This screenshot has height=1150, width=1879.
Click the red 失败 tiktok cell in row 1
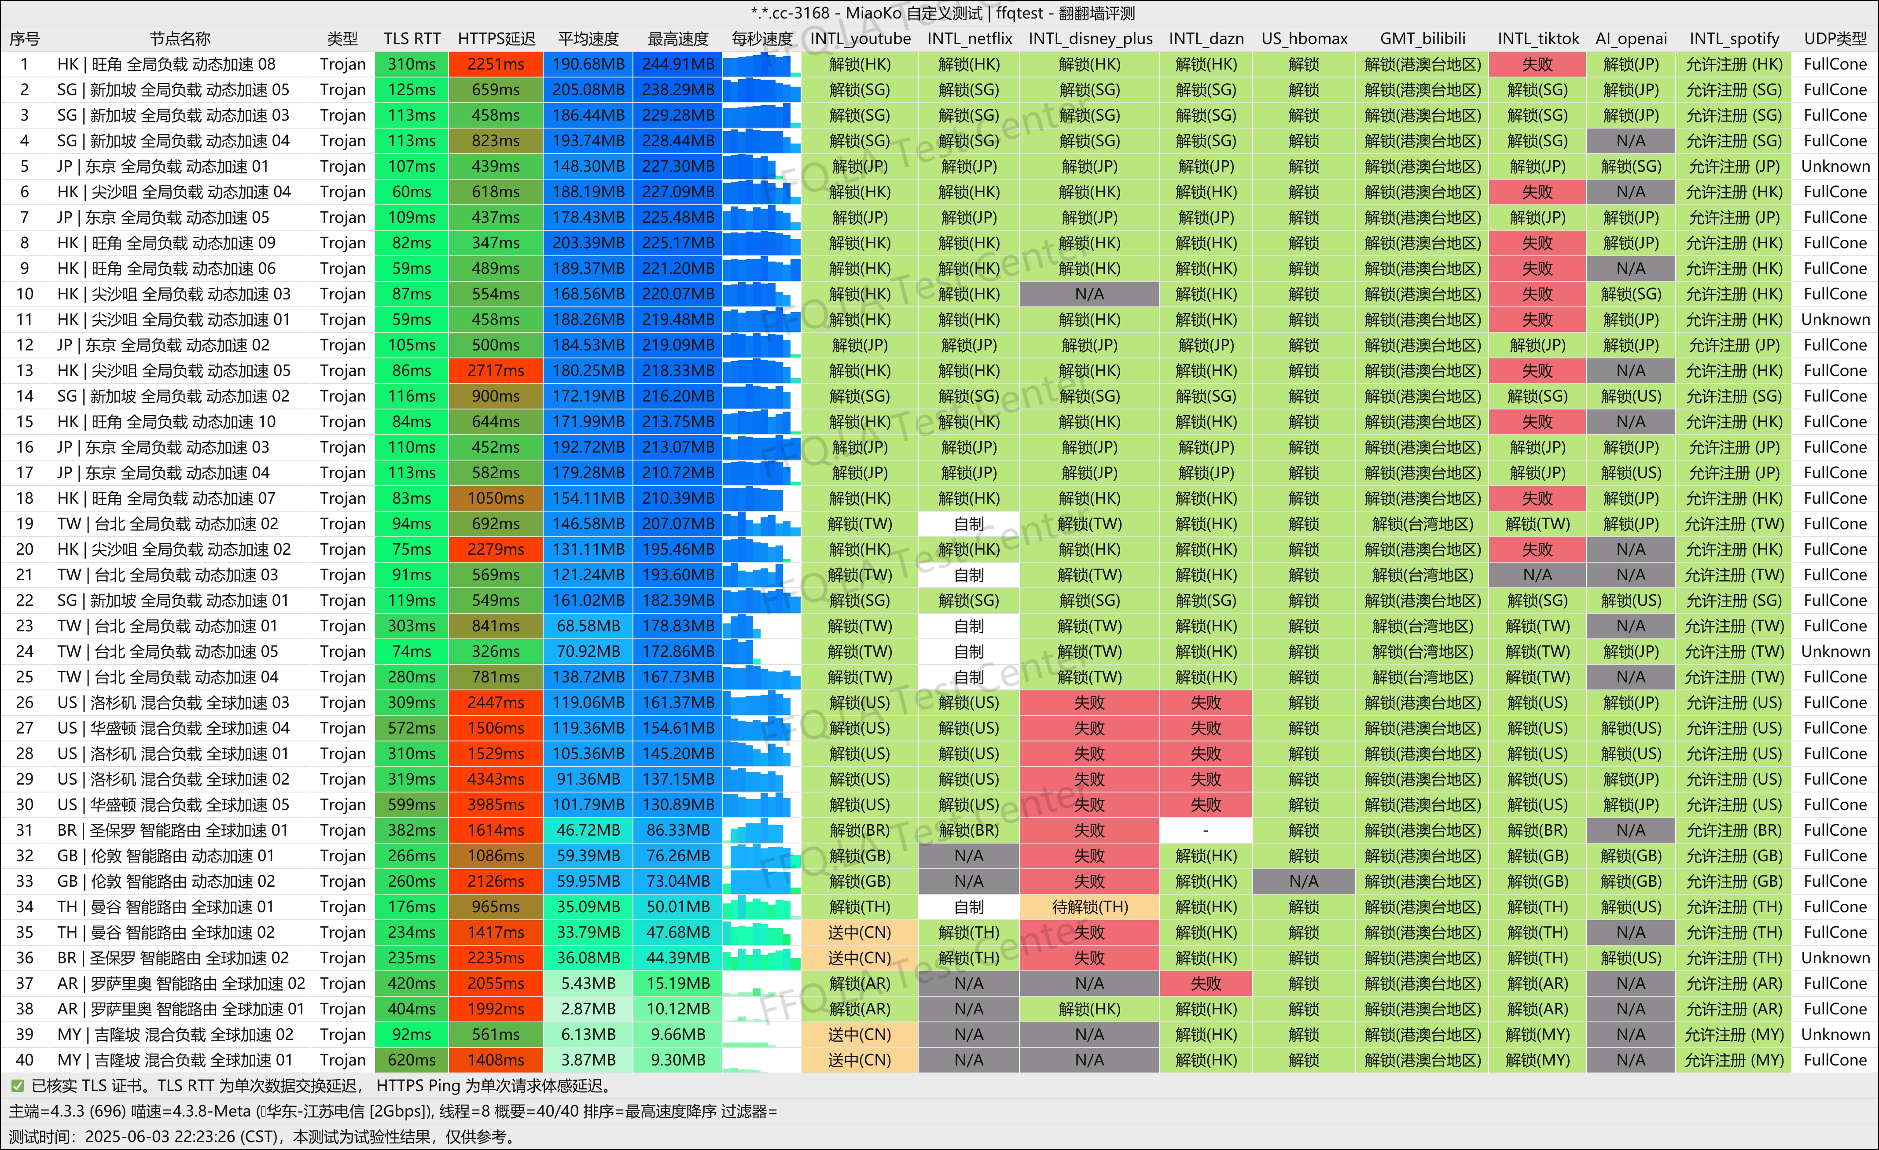[x=1537, y=65]
